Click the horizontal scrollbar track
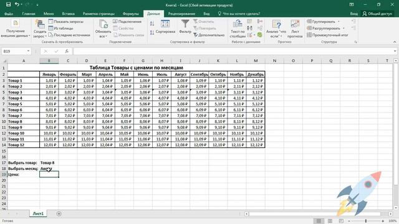Viewport: 399px width, 224px height. point(318,214)
